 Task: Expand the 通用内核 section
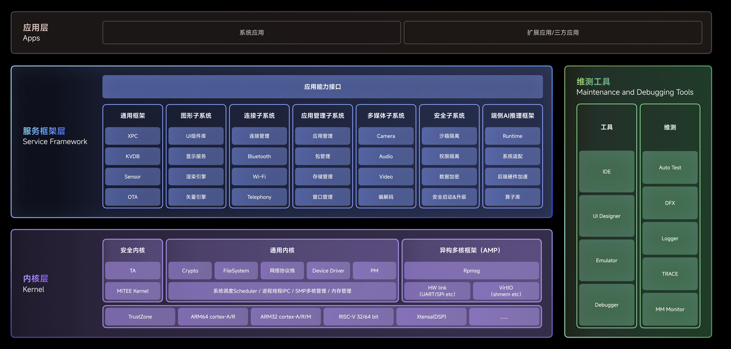point(282,250)
